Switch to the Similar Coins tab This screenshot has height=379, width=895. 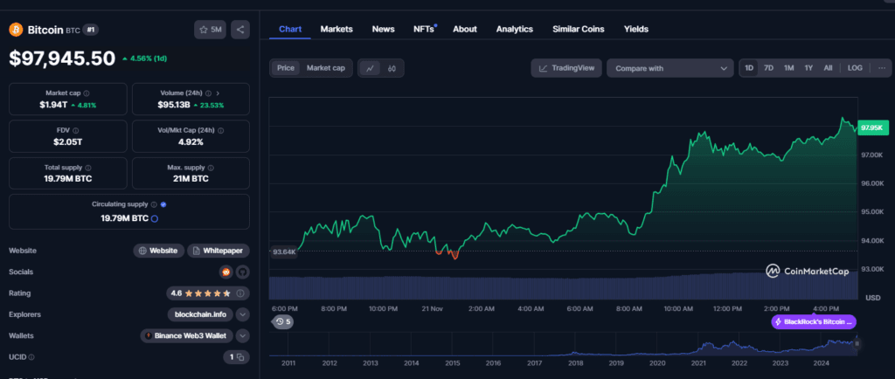[579, 29]
